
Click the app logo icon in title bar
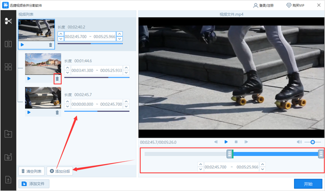pos(5,5)
